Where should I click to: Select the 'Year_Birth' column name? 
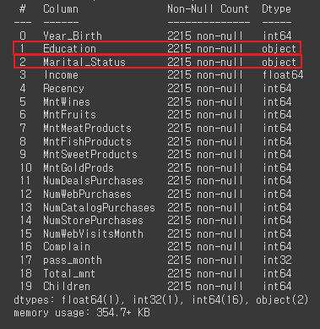click(73, 36)
